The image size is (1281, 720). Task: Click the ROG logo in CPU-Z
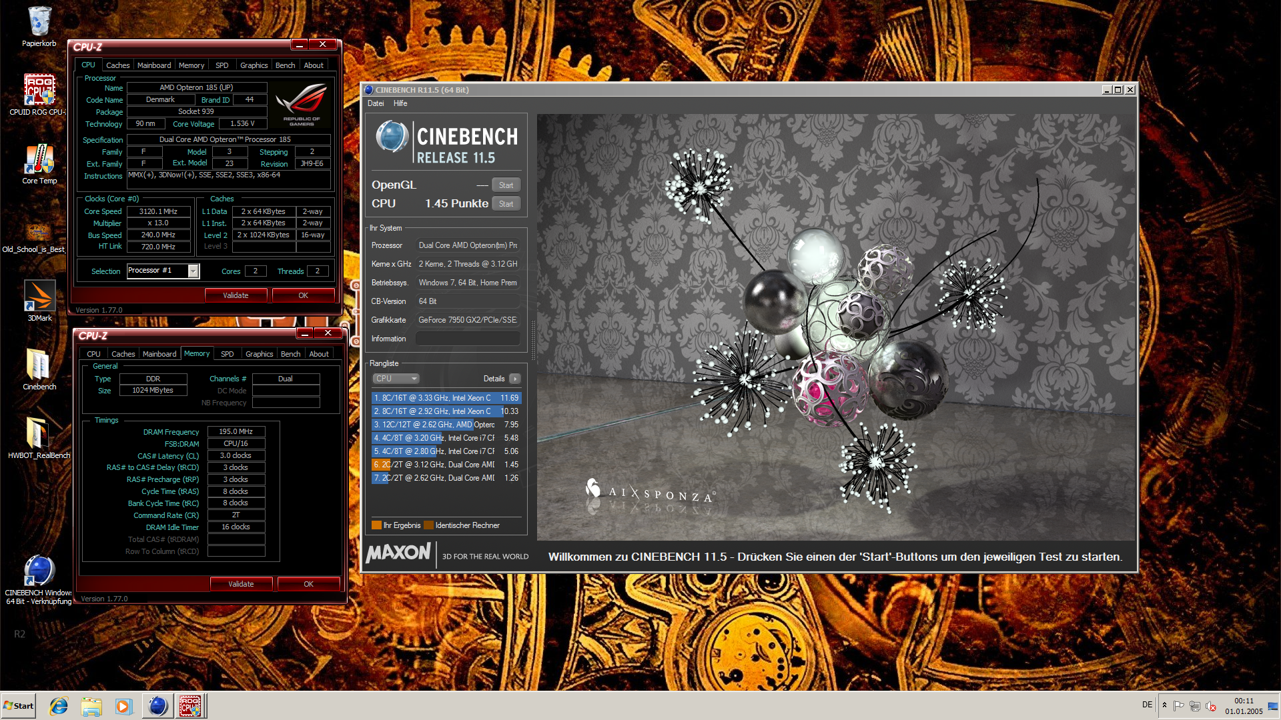point(302,104)
